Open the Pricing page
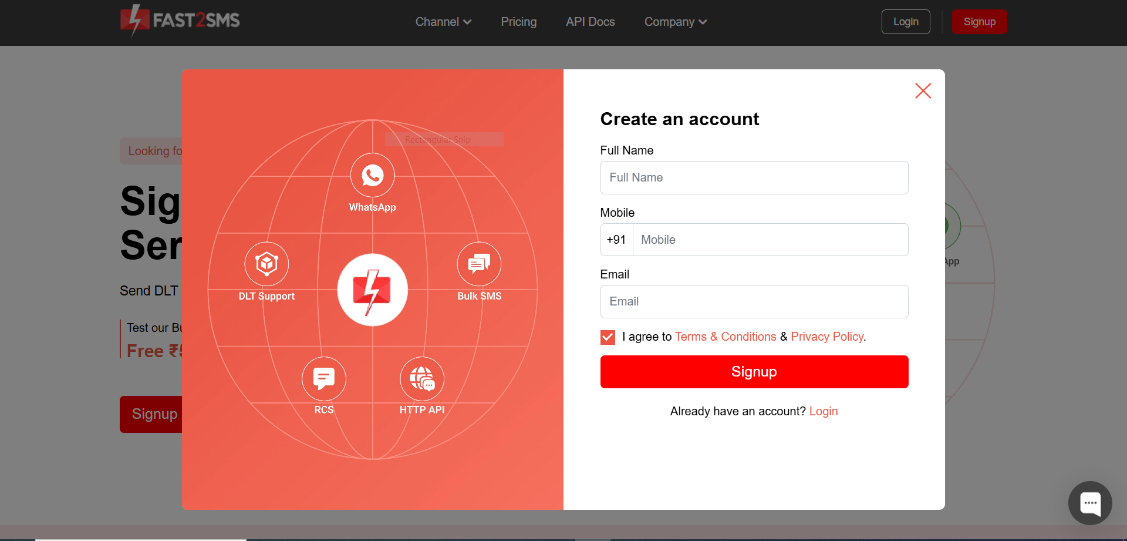 pyautogui.click(x=518, y=22)
